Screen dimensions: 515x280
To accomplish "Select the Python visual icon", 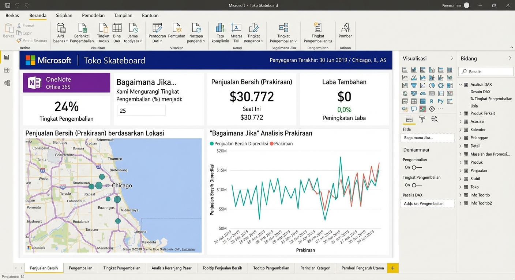I will point(441,101).
